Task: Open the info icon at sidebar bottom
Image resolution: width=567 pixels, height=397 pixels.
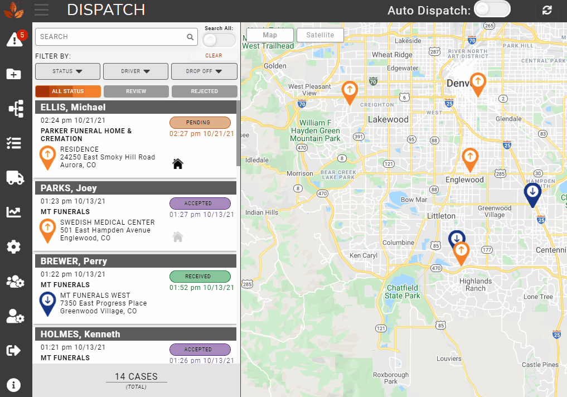Action: coord(14,385)
